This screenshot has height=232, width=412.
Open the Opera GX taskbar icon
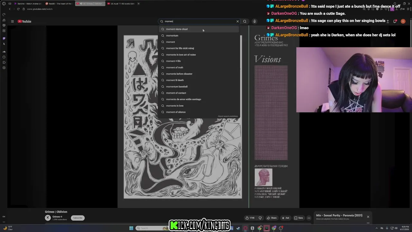click(x=245, y=228)
